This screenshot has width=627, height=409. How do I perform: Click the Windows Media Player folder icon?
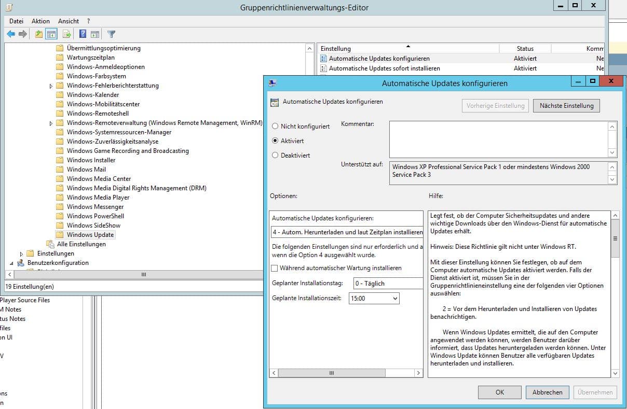(x=60, y=198)
